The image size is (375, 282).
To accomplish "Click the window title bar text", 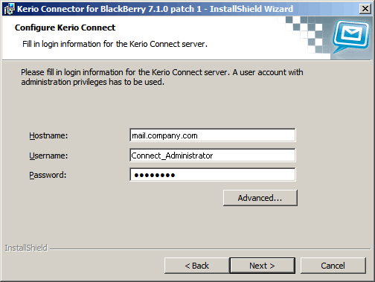I will (x=155, y=9).
